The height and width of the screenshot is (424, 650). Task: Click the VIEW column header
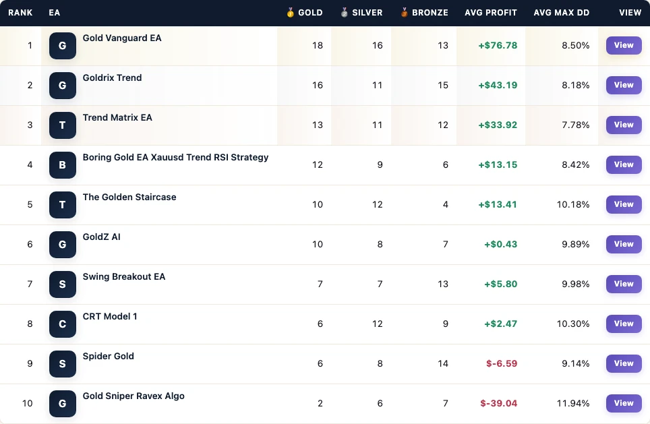[x=630, y=13]
